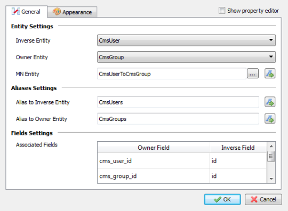
Task: Click the Alias to Owner Entity field
Action: [178, 119]
